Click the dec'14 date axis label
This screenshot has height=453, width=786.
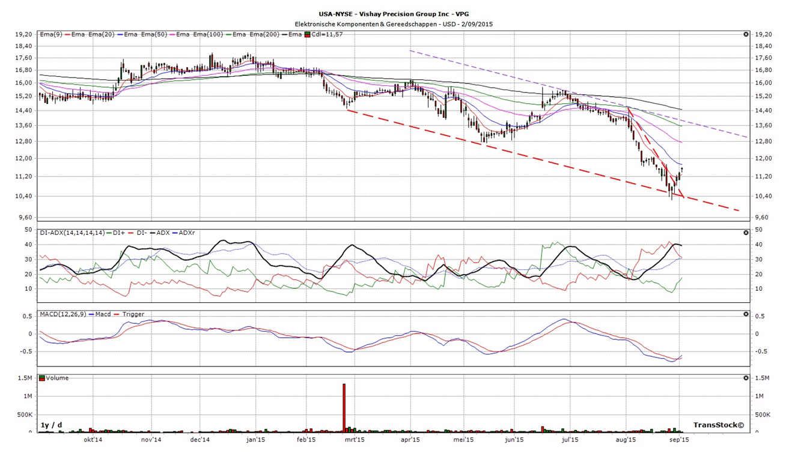pos(199,439)
